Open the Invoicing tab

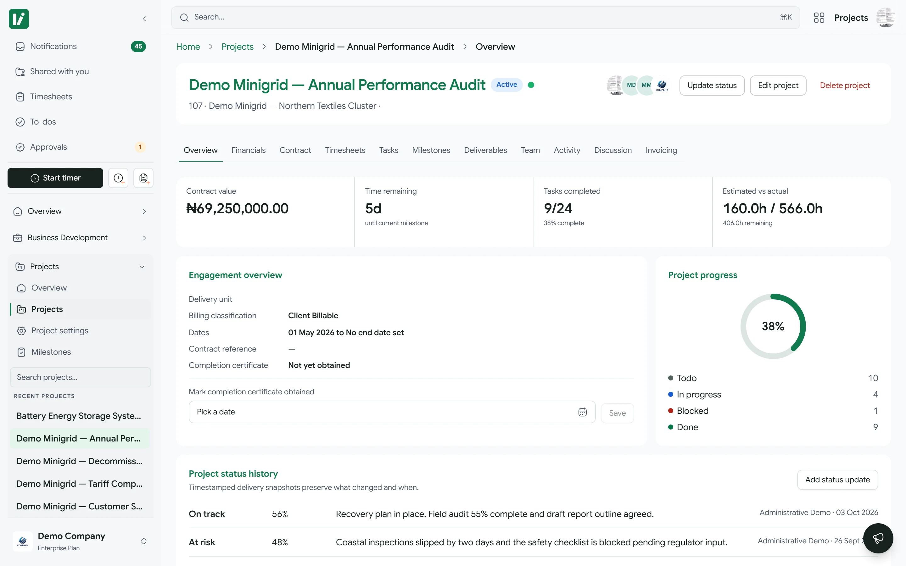661,150
